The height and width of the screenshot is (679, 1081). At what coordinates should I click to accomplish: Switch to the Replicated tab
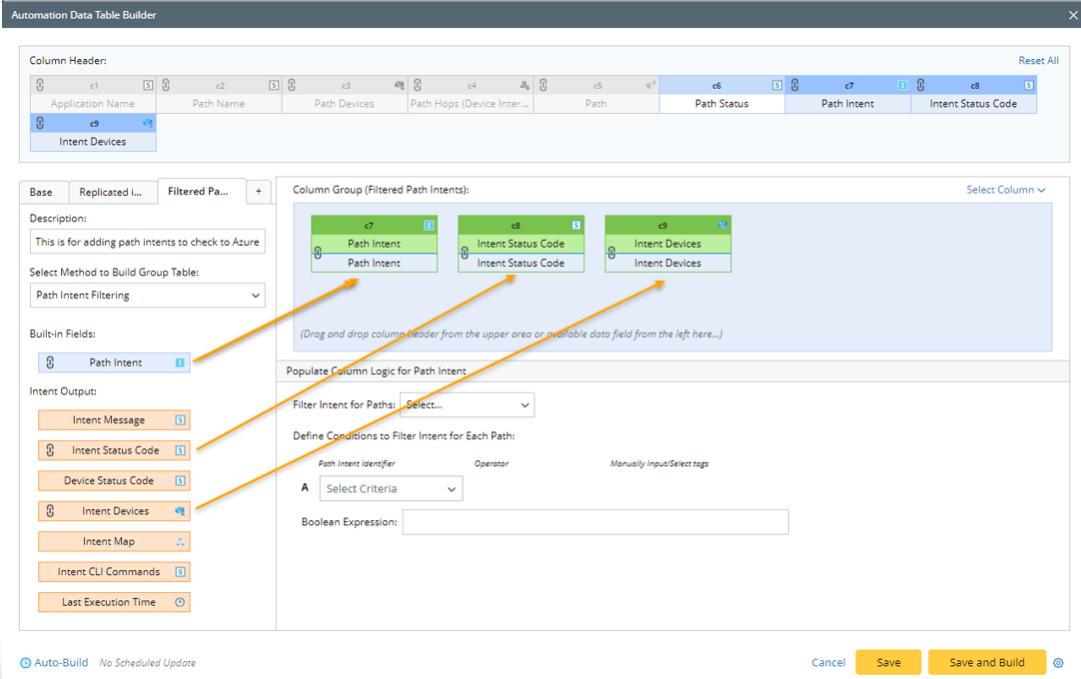coord(110,192)
